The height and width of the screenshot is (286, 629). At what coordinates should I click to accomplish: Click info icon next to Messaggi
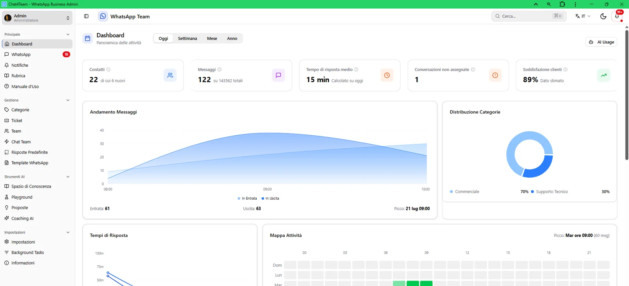coord(220,69)
